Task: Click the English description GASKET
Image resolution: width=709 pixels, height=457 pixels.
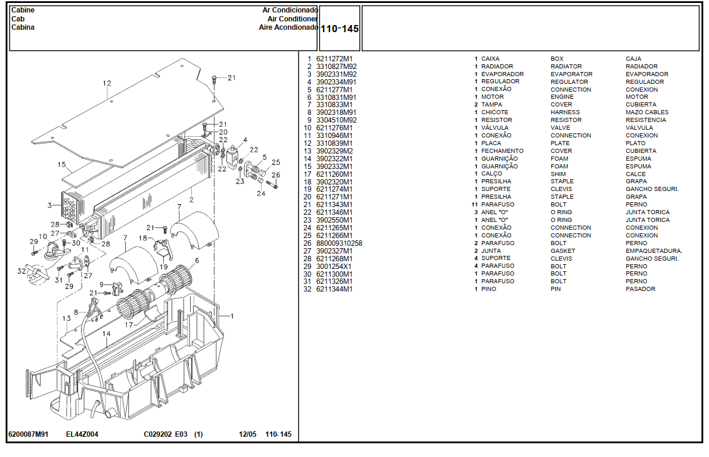Action: click(563, 251)
